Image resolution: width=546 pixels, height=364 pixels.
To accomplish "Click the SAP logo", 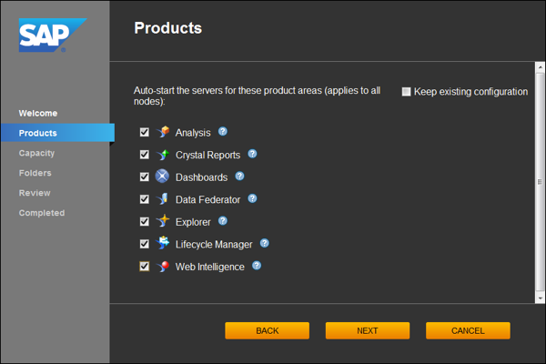I will click(53, 35).
